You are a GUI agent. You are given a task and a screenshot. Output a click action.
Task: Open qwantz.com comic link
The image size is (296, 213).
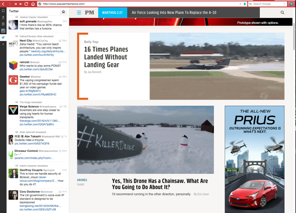[34, 158]
